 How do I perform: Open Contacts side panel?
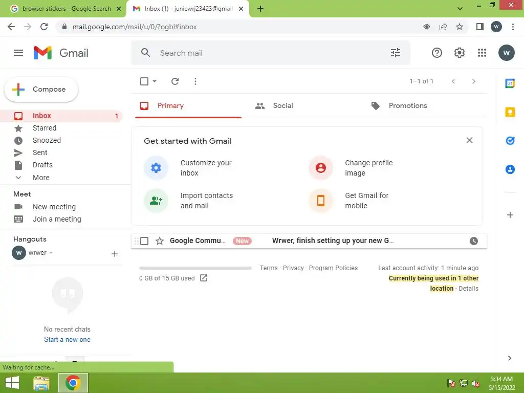510,169
